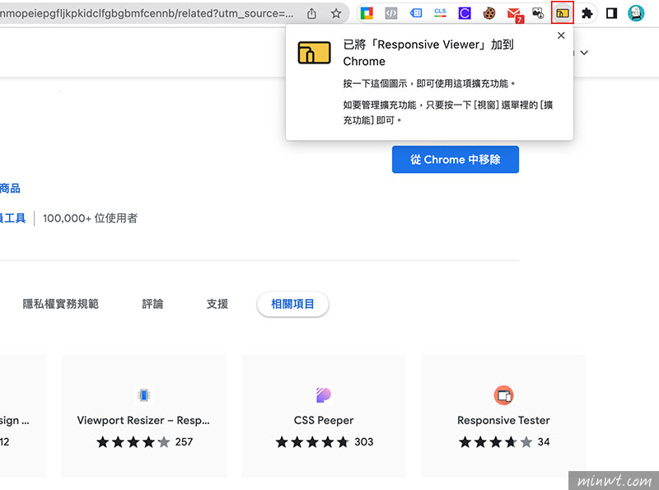Switch to the 評論 tab
The width and height of the screenshot is (659, 490).
tap(152, 304)
